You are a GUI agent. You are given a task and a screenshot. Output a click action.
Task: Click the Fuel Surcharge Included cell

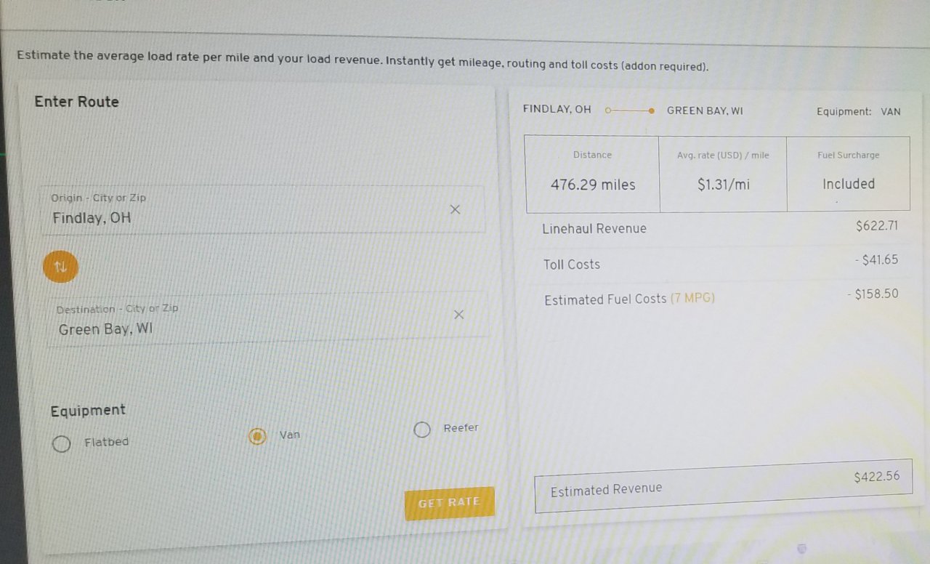tap(849, 174)
